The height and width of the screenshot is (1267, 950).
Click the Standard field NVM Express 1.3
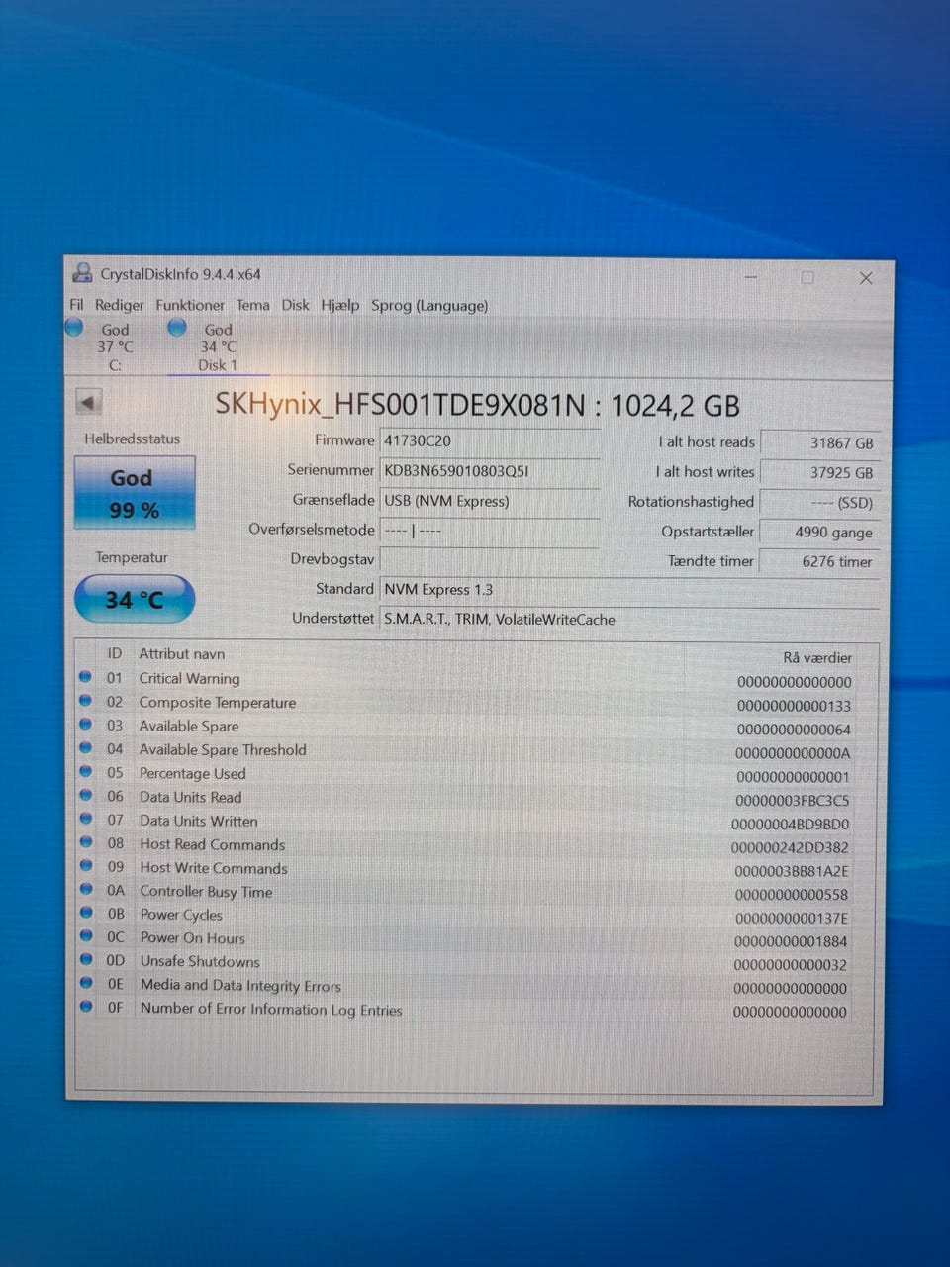(630, 589)
